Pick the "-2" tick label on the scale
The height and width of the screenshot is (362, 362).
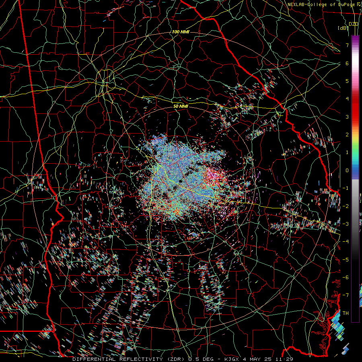point(346,206)
